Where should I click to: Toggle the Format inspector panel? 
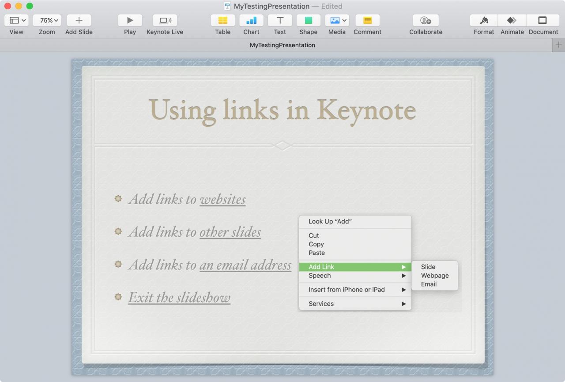pyautogui.click(x=484, y=20)
